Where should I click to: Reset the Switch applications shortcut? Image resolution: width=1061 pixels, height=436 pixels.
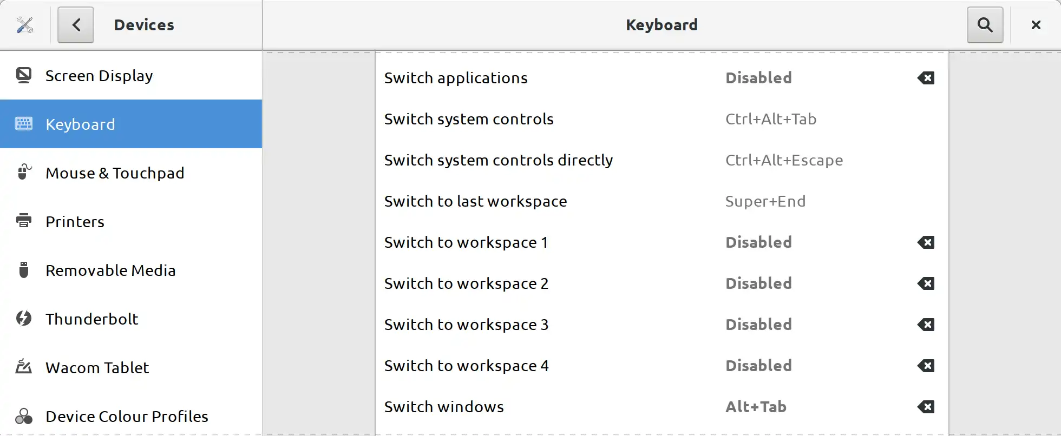[x=926, y=78]
